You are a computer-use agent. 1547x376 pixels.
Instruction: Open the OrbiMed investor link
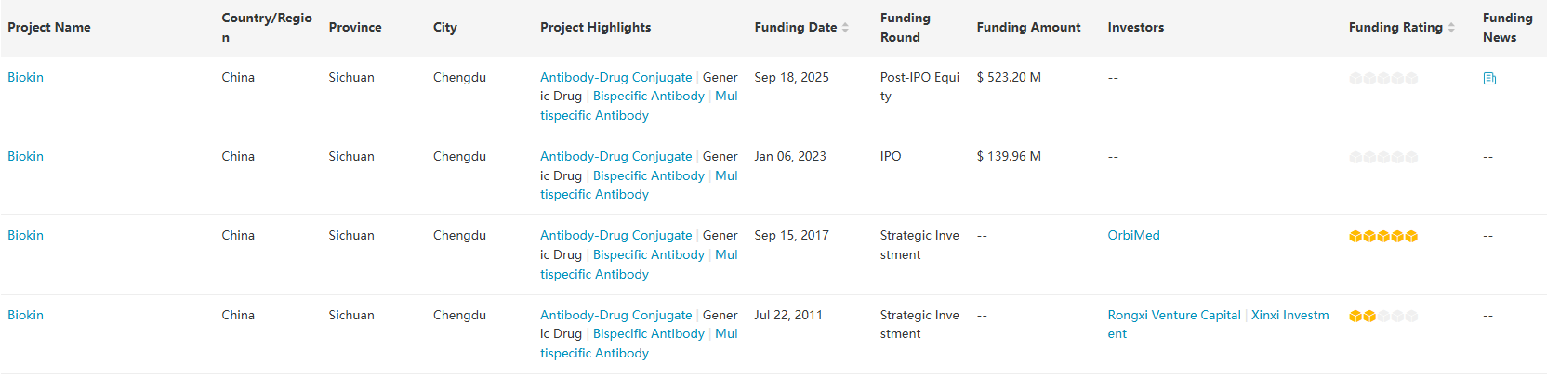click(1133, 235)
